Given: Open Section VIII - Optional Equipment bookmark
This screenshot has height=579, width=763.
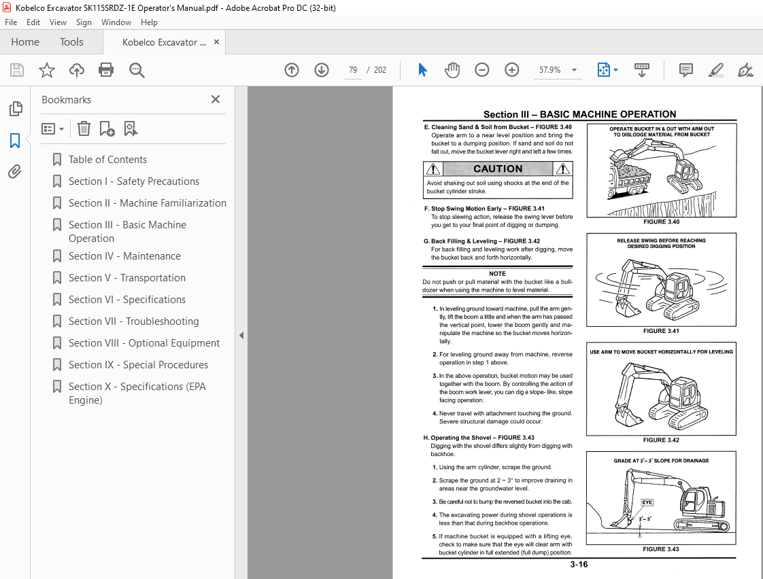Looking at the screenshot, I should [x=144, y=343].
